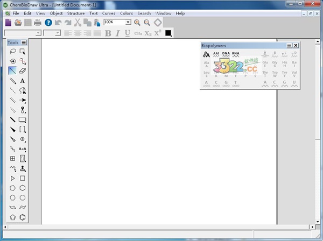The width and height of the screenshot is (323, 241).
Task: Open the Search menu
Action: pyautogui.click(x=144, y=13)
